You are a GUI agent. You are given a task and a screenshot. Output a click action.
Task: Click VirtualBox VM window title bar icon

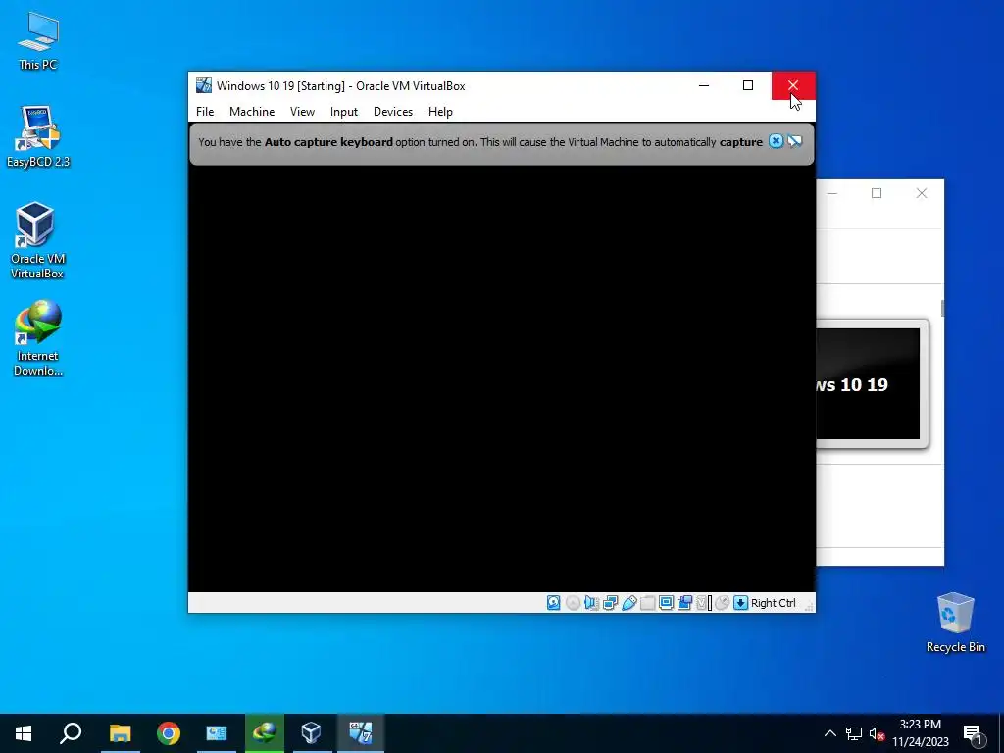(x=204, y=86)
